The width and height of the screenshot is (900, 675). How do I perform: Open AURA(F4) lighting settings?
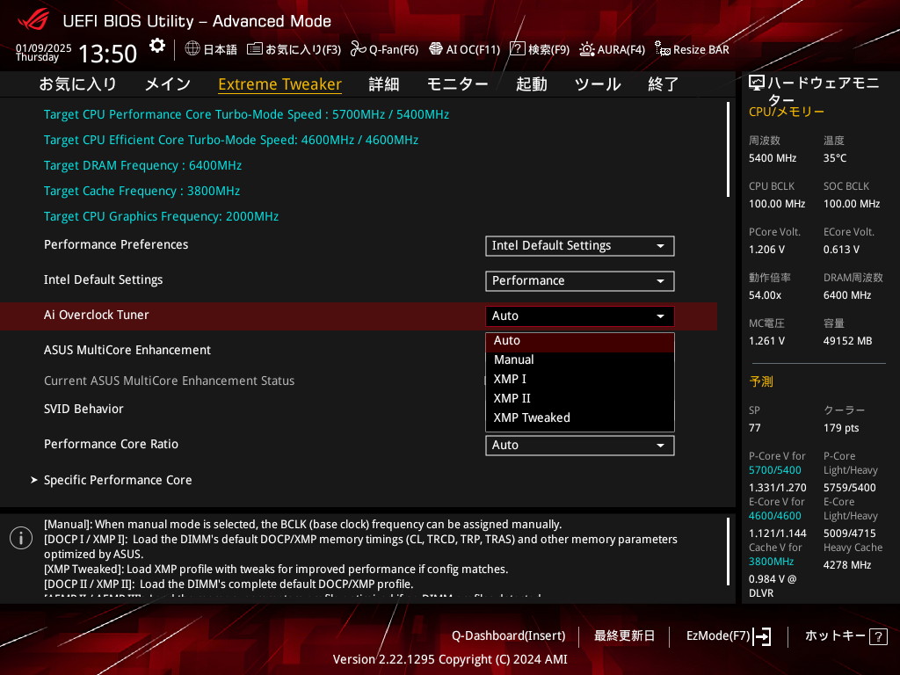coord(587,49)
